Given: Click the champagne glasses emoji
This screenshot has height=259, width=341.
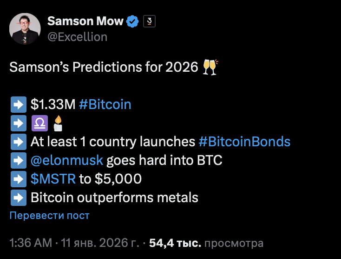Looking at the screenshot, I should tap(210, 67).
